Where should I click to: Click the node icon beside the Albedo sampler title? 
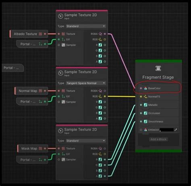pos(60,16)
